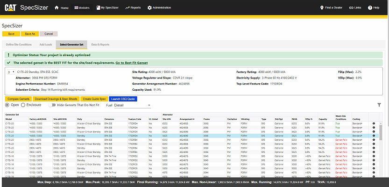Open info icon for 3900/4875 Standby 6250 row
The width and height of the screenshot is (389, 187).
[x=374, y=140]
